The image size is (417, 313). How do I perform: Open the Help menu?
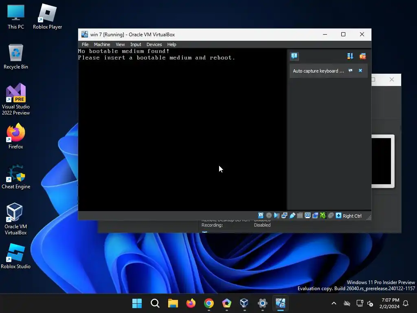[x=171, y=44]
